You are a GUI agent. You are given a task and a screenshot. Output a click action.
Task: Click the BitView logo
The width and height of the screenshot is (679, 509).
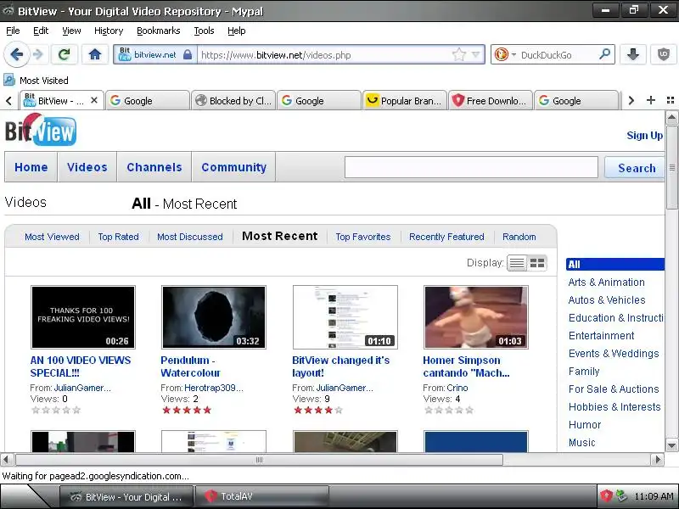[41, 130]
